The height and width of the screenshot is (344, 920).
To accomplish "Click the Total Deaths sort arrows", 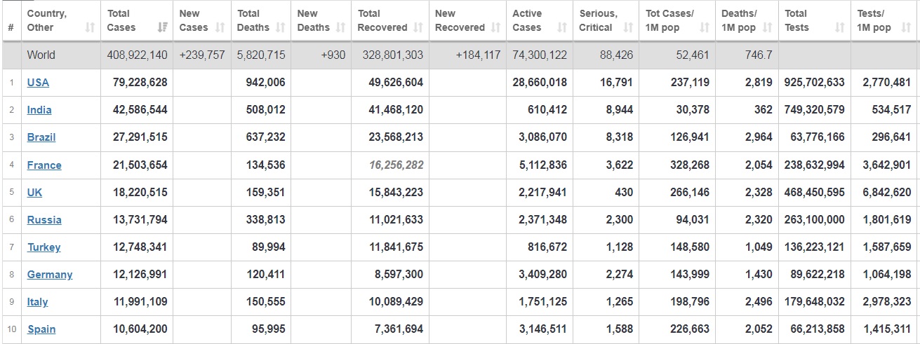I will [x=281, y=28].
